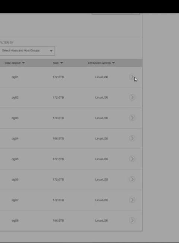The height and width of the screenshot is (243, 179).
Task: Click 186.9TB size in dg04 row
Action: point(58,139)
